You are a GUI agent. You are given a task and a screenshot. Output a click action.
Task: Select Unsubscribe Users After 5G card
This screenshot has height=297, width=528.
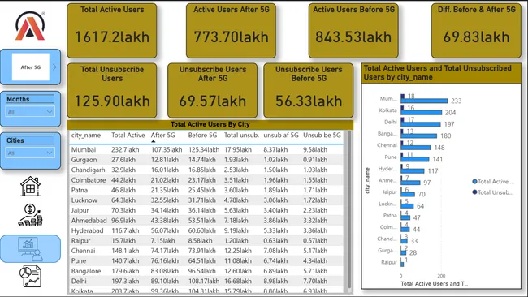[213, 90]
